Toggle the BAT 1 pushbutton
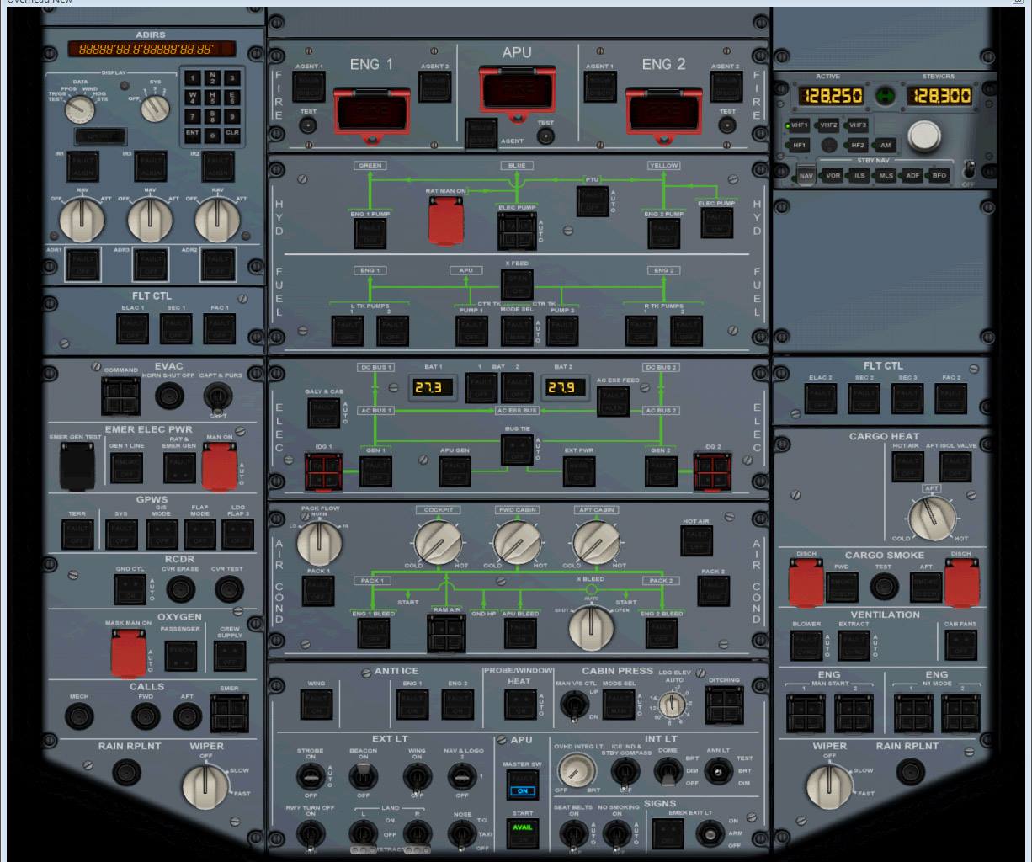The width and height of the screenshot is (1032, 862). click(x=481, y=388)
